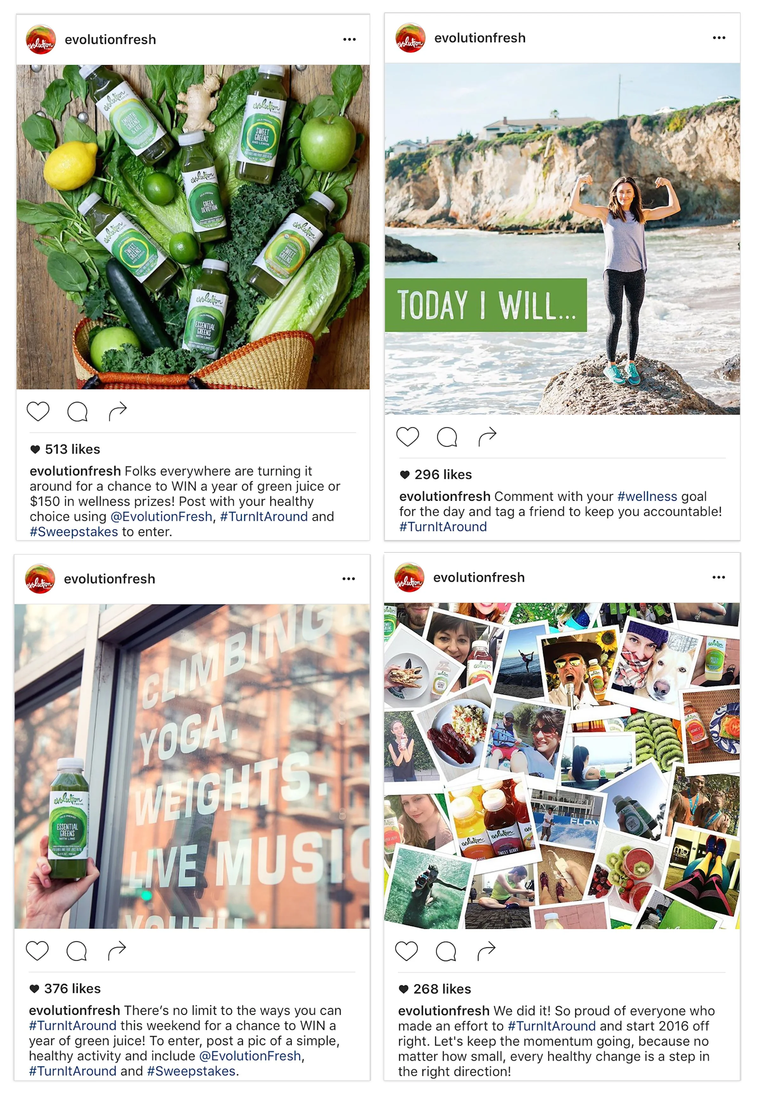
Task: Like the Essential Greens window post
Action: pyautogui.click(x=37, y=951)
